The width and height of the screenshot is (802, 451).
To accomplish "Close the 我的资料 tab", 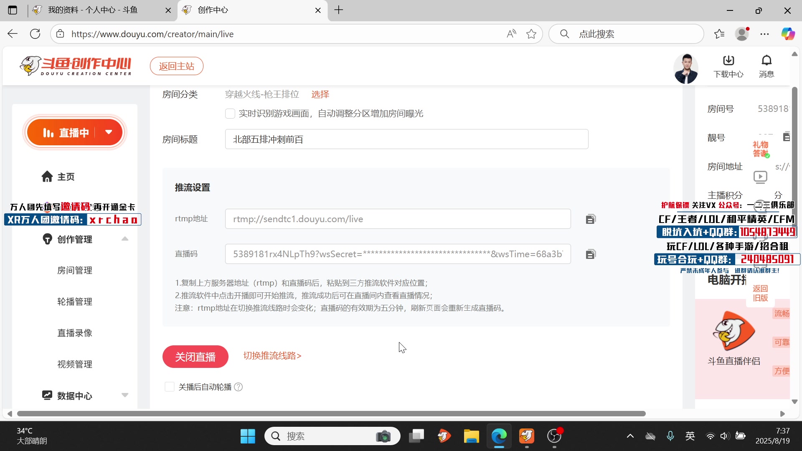I will pos(168,10).
